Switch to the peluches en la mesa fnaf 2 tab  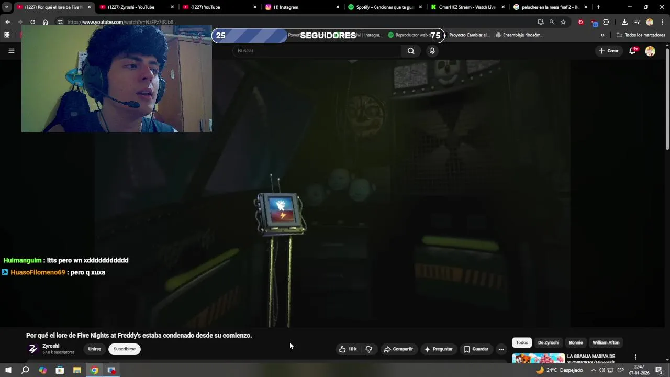tap(550, 7)
